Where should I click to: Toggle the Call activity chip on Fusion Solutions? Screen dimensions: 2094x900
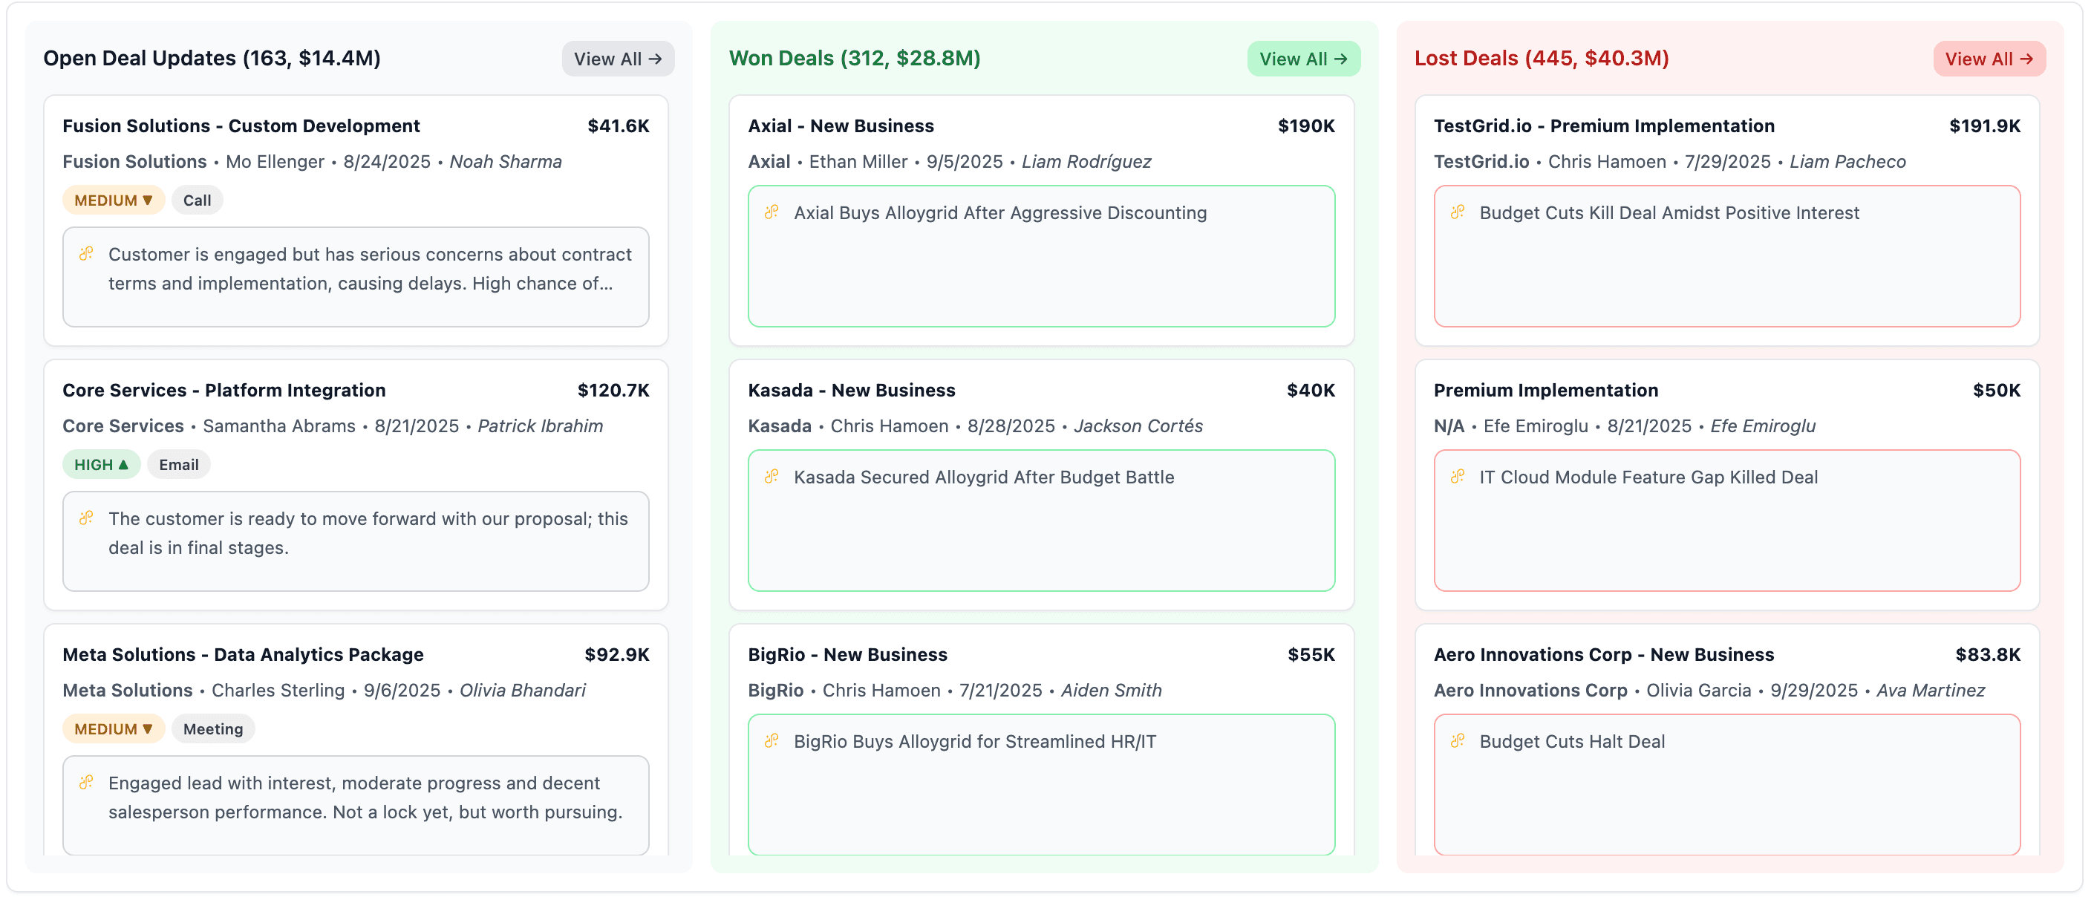pyautogui.click(x=197, y=199)
